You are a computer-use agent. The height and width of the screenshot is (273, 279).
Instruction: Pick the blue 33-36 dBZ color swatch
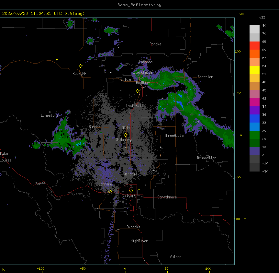click(254, 119)
